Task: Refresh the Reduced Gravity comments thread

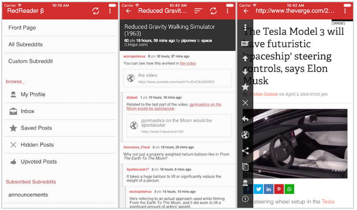Action: coord(213,11)
